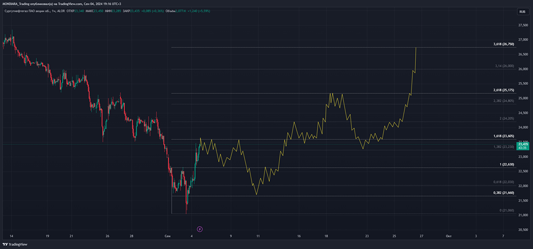
Task: Click the purple lightning event marker
Action: (x=200, y=229)
